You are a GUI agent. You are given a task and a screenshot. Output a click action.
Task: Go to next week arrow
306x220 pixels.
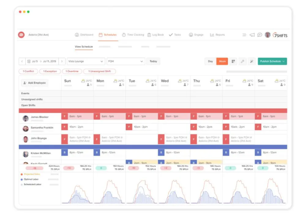(62, 61)
